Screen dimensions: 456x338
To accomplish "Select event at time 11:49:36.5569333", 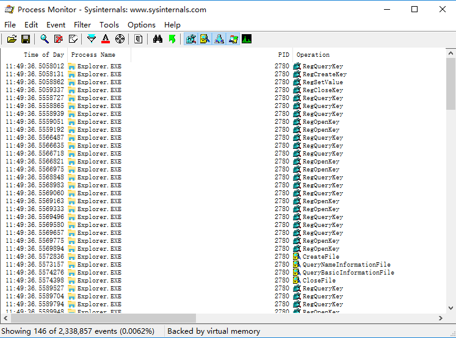I will point(223,209).
